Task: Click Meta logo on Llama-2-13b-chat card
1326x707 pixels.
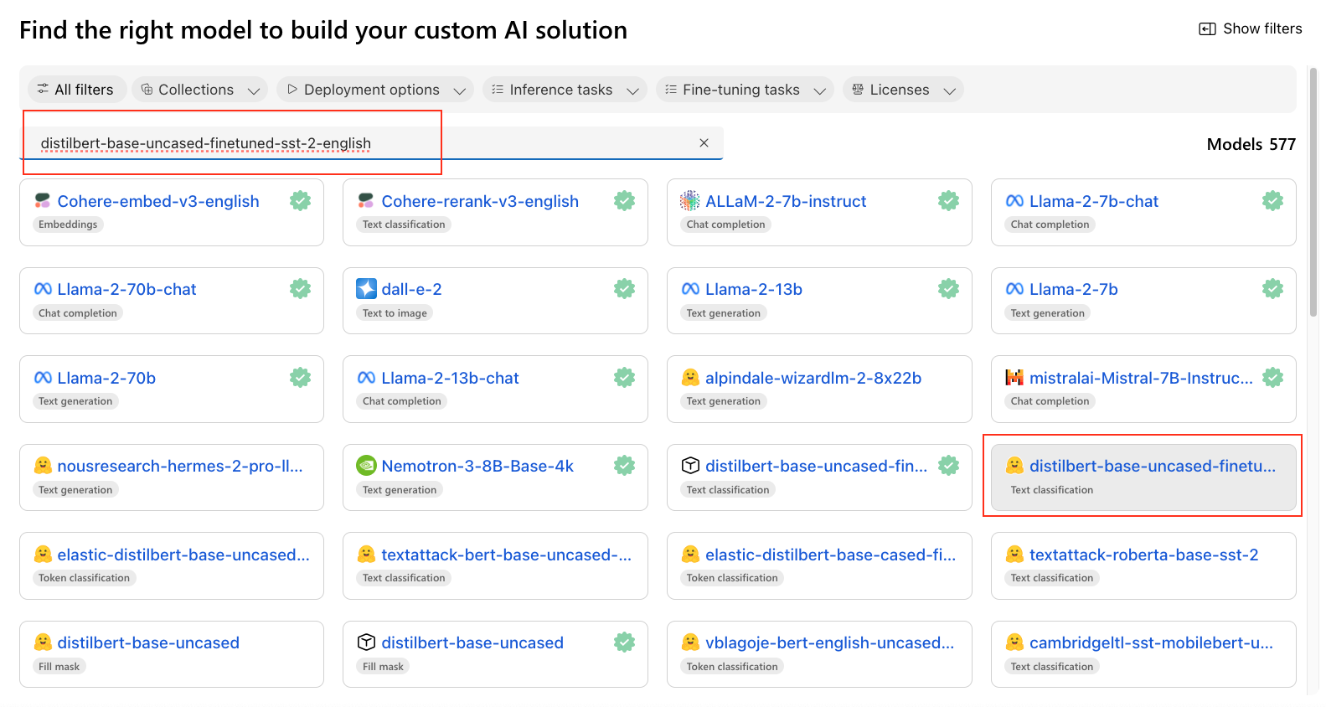Action: pos(366,378)
